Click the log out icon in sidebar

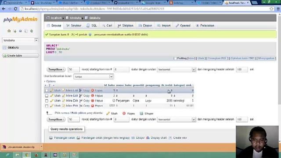(15, 31)
